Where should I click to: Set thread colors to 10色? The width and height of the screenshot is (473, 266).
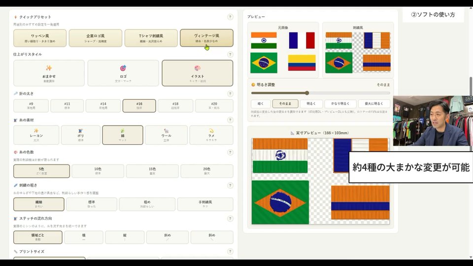click(98, 171)
